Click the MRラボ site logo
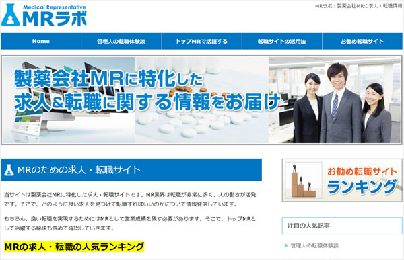404x260 pixels. (x=44, y=15)
